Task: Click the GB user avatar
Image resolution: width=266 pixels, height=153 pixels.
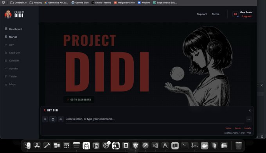Action: point(235,14)
